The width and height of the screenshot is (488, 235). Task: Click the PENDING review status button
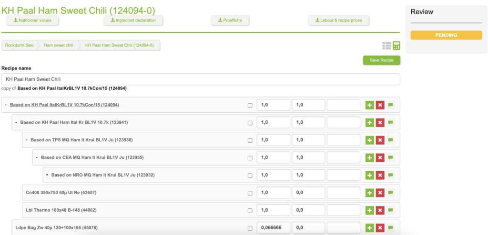pyautogui.click(x=446, y=35)
